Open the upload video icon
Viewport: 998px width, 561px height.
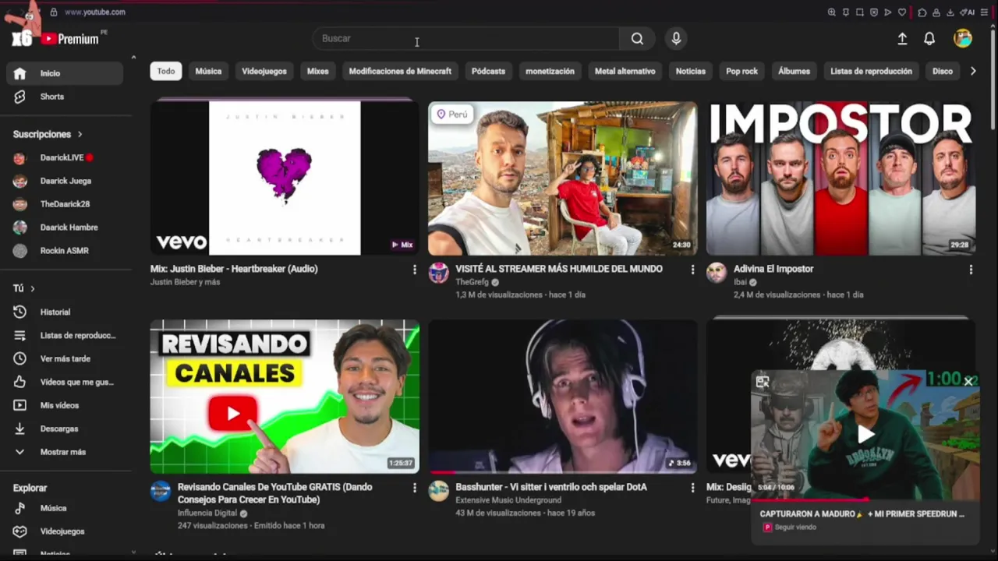(x=902, y=38)
